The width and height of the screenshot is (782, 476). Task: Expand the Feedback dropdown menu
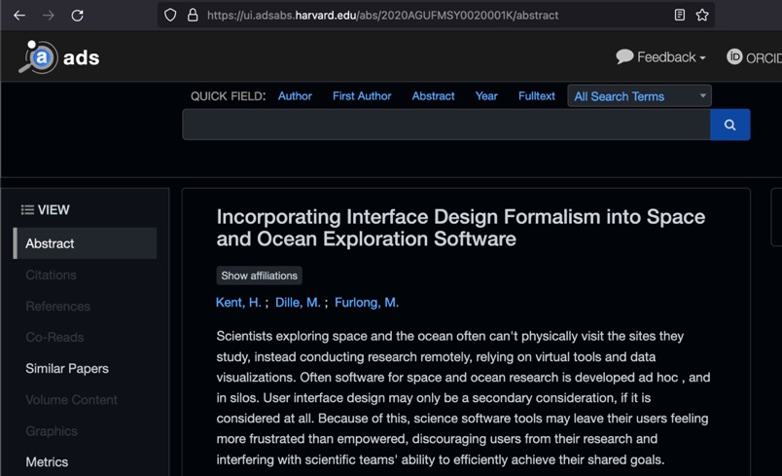point(660,57)
